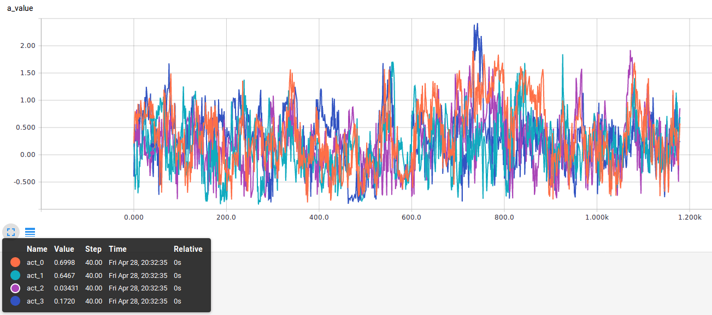
Task: Click the Name column header in tooltip
Action: coord(37,249)
